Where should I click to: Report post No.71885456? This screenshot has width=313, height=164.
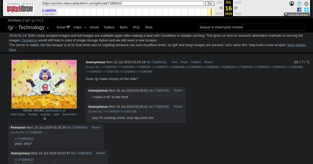tap(100, 153)
